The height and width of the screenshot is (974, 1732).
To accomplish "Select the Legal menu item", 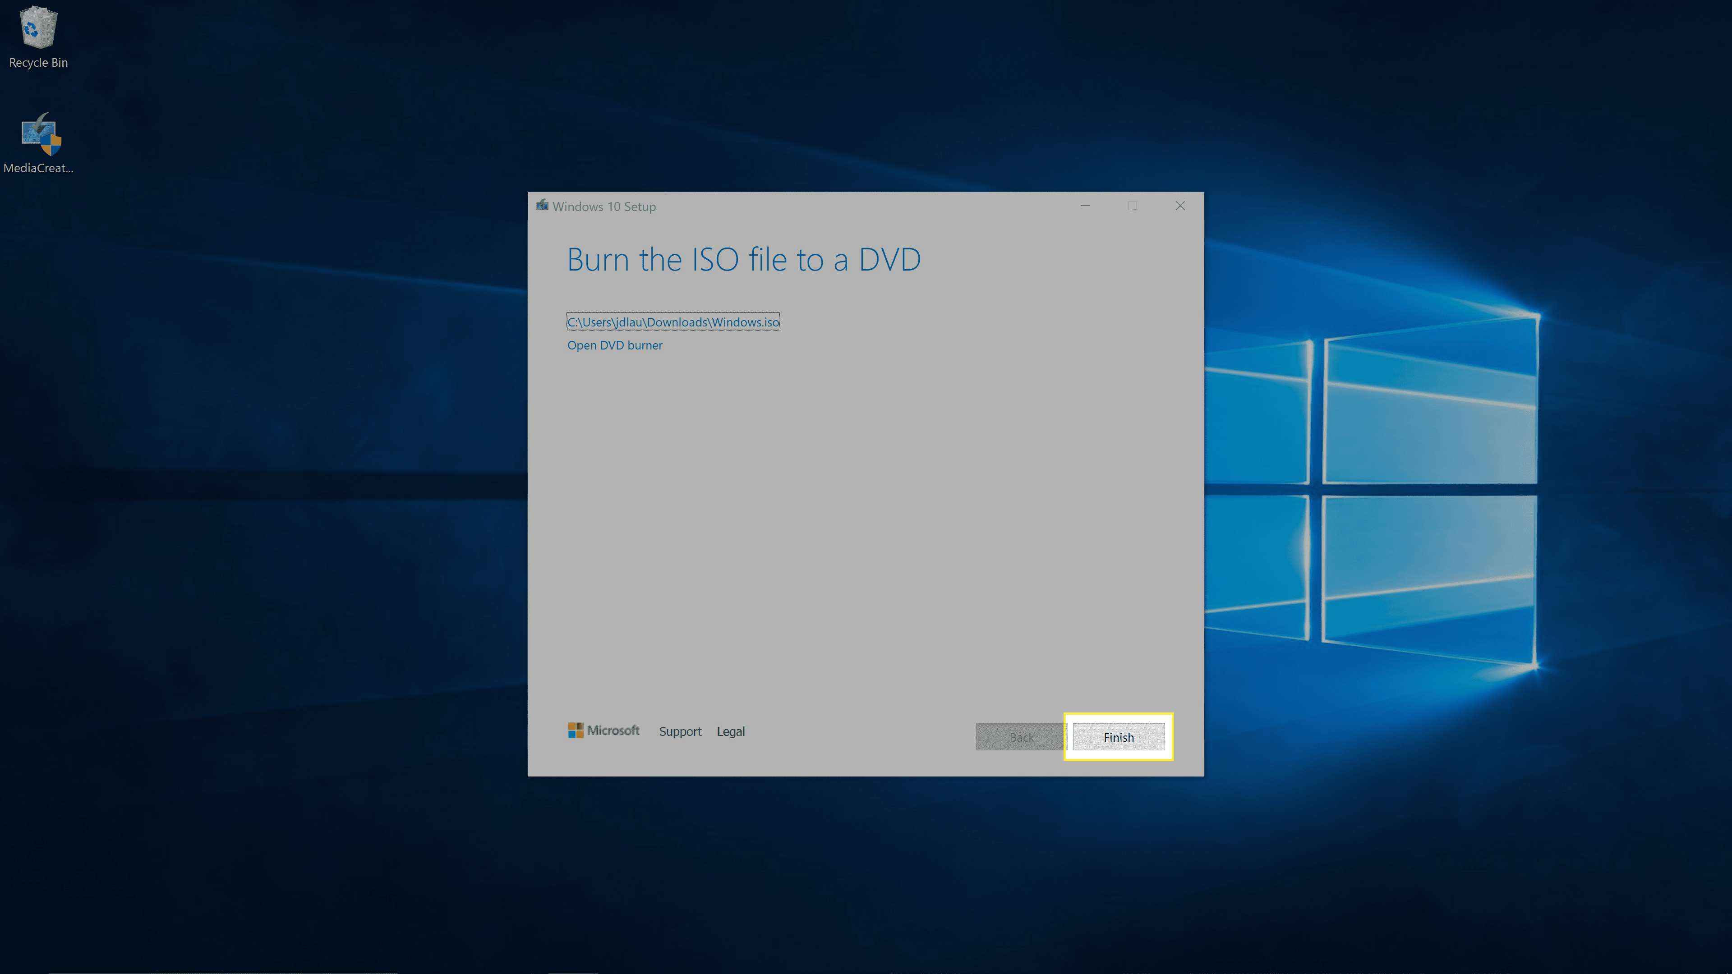I will (730, 730).
